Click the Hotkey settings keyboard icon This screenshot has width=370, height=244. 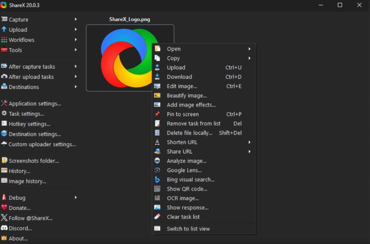point(4,123)
